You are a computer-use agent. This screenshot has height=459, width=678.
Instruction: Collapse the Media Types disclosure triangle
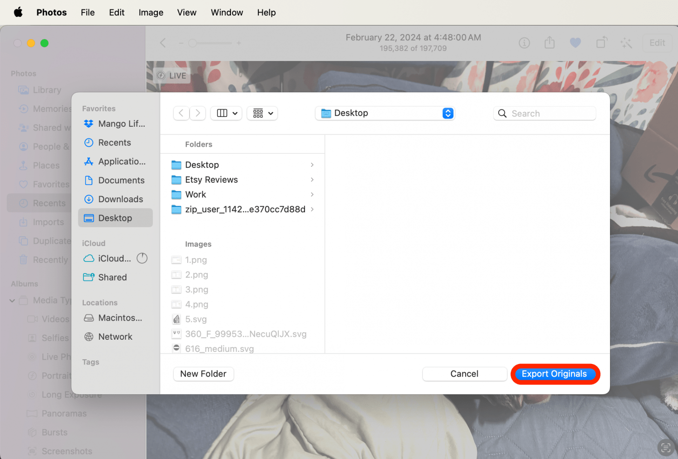point(12,301)
